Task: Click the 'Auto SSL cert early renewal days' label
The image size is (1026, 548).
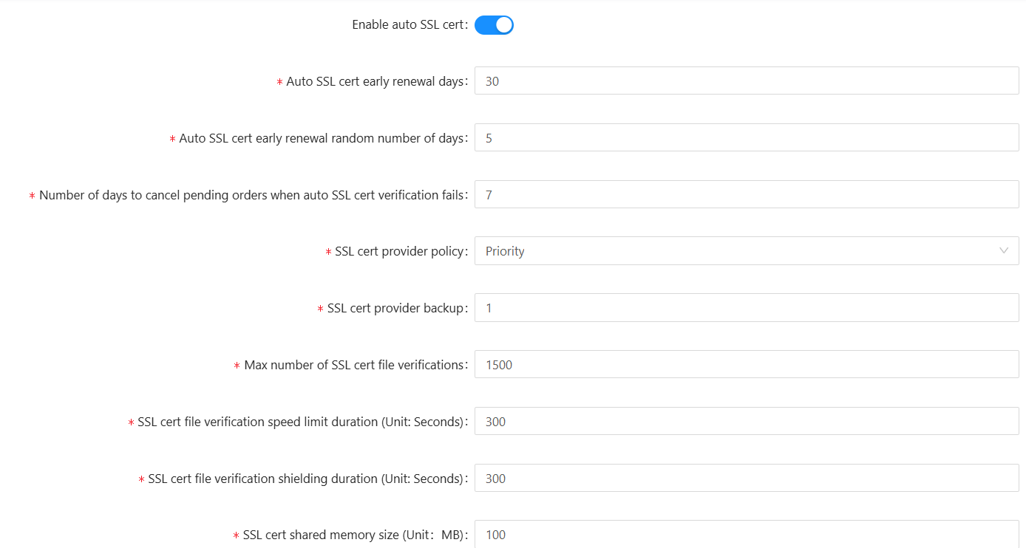Action: click(x=375, y=81)
